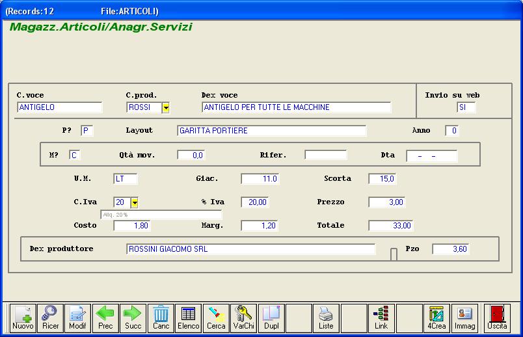Click the empty Rifer. field

pos(326,155)
